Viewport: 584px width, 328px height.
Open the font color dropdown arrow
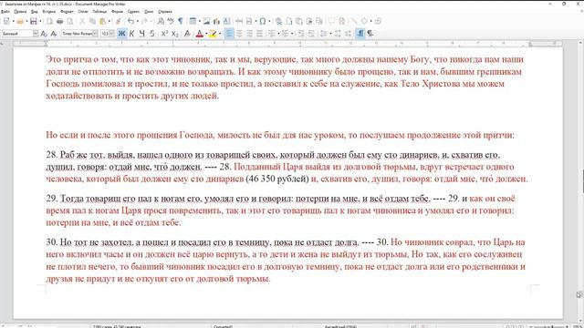pos(206,34)
